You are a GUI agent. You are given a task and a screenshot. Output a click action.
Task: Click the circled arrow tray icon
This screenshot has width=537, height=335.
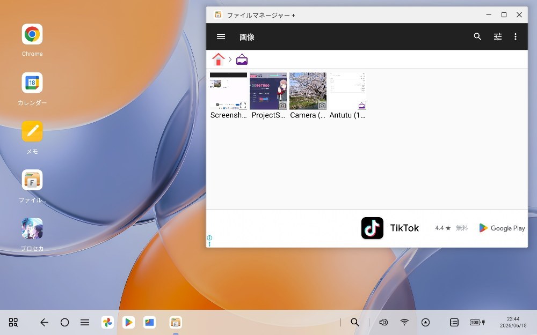425,322
